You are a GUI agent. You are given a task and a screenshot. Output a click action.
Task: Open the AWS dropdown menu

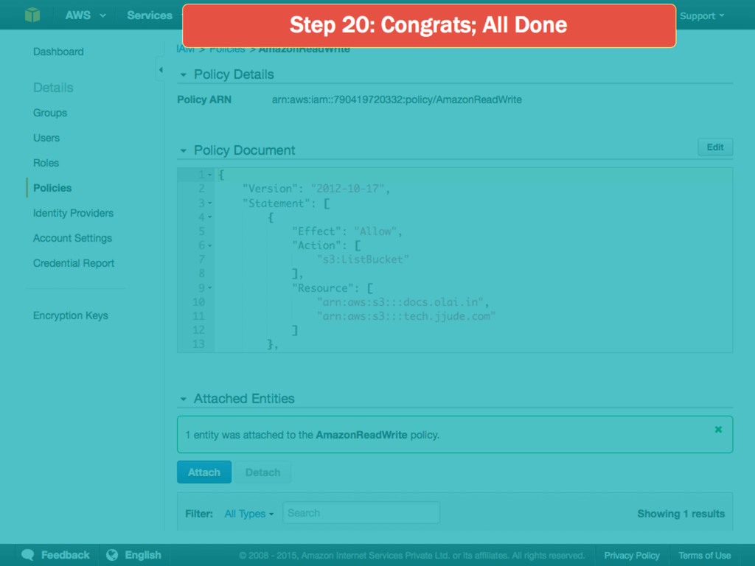coord(86,15)
